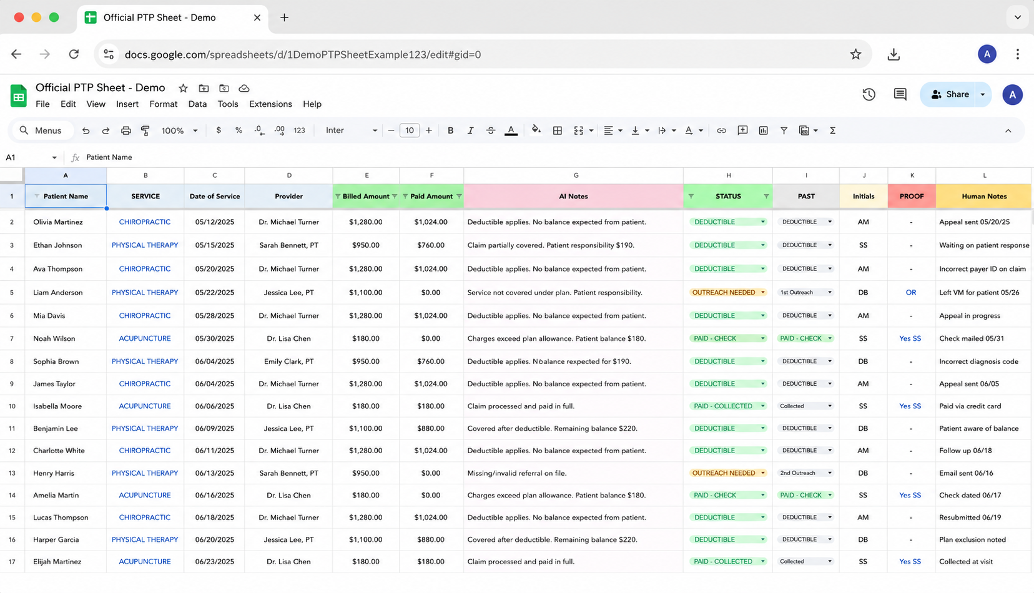
Task: Expand the merge cells dropdown arrow
Action: (591, 130)
